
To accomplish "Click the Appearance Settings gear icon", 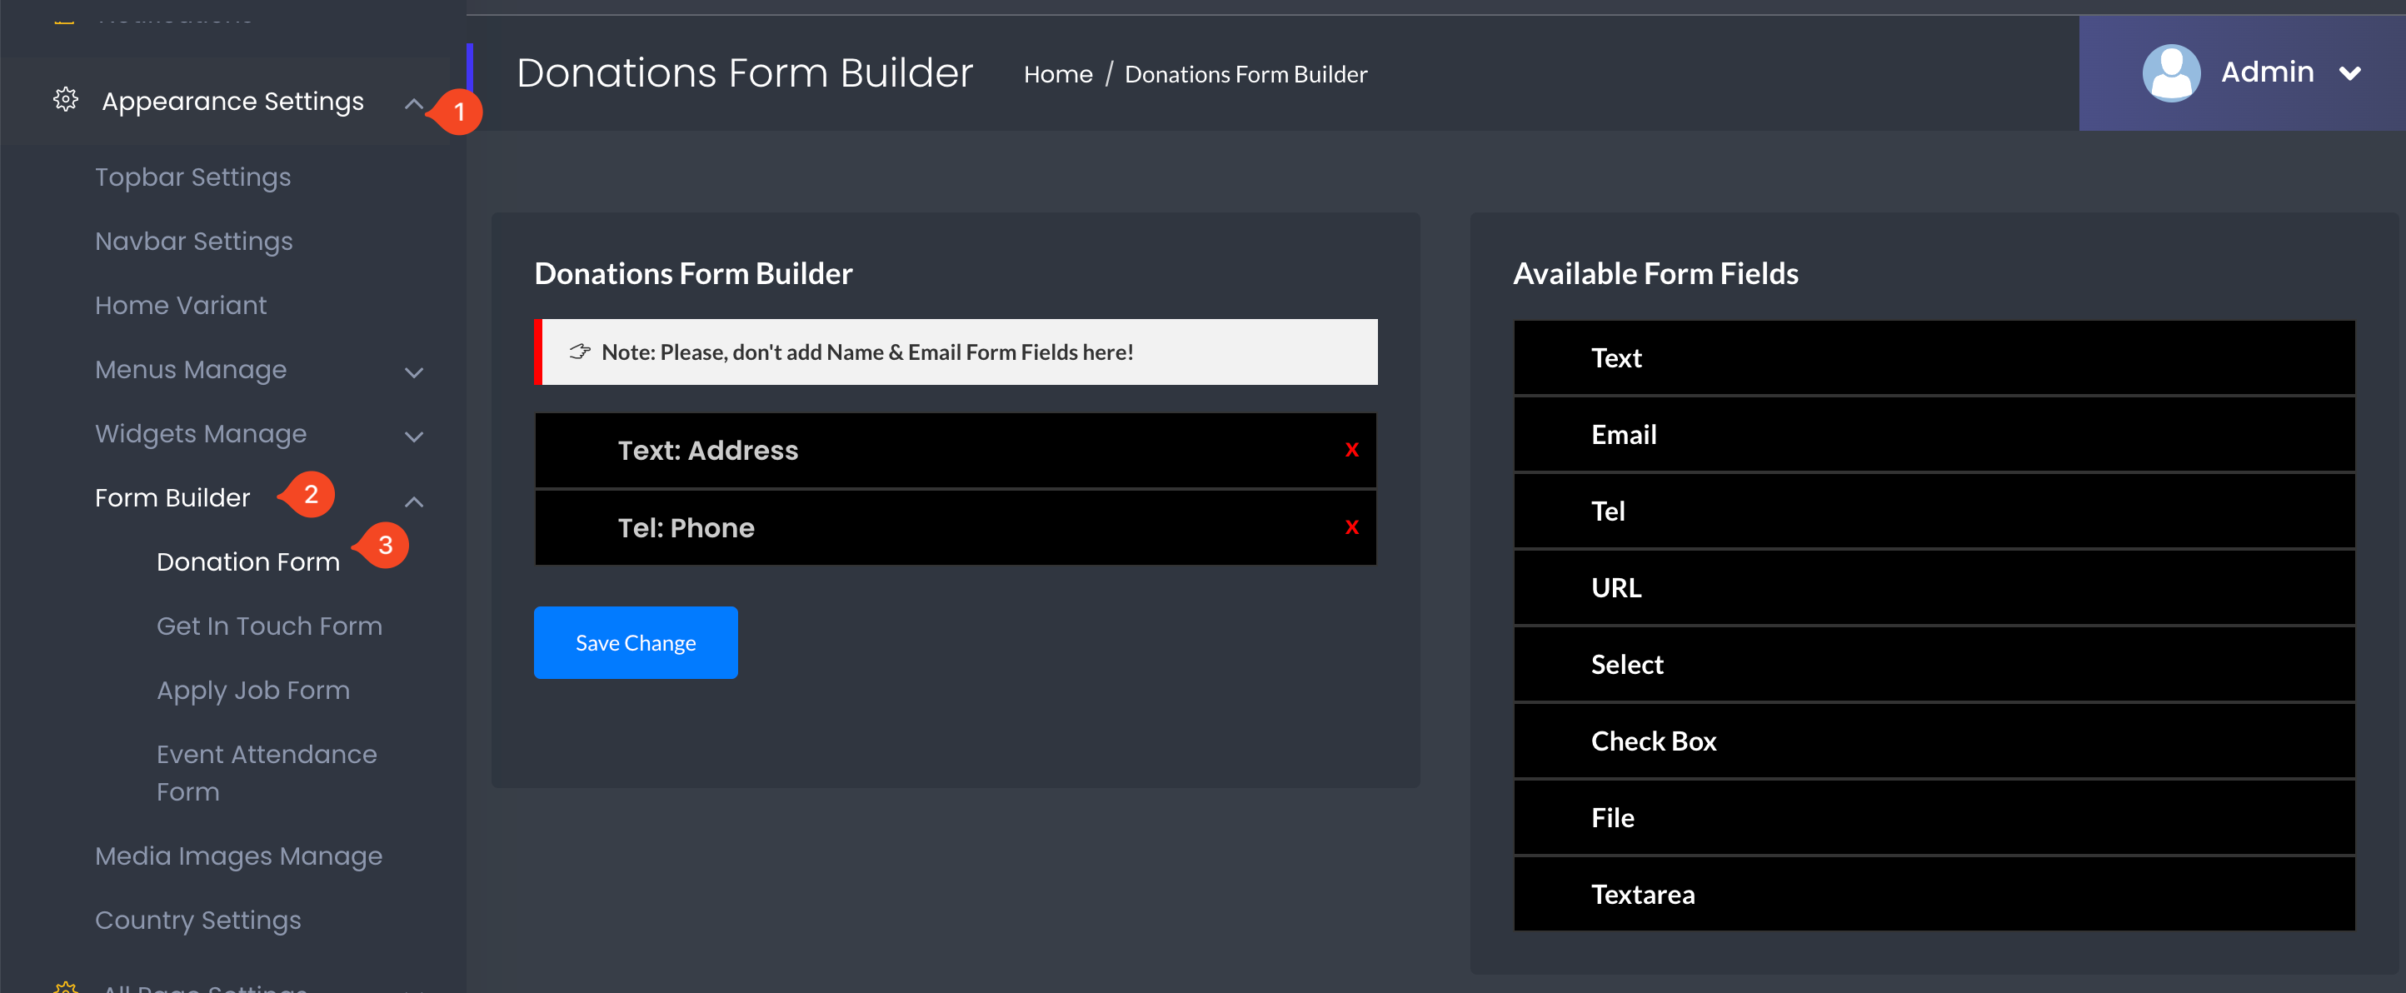I will click(65, 100).
